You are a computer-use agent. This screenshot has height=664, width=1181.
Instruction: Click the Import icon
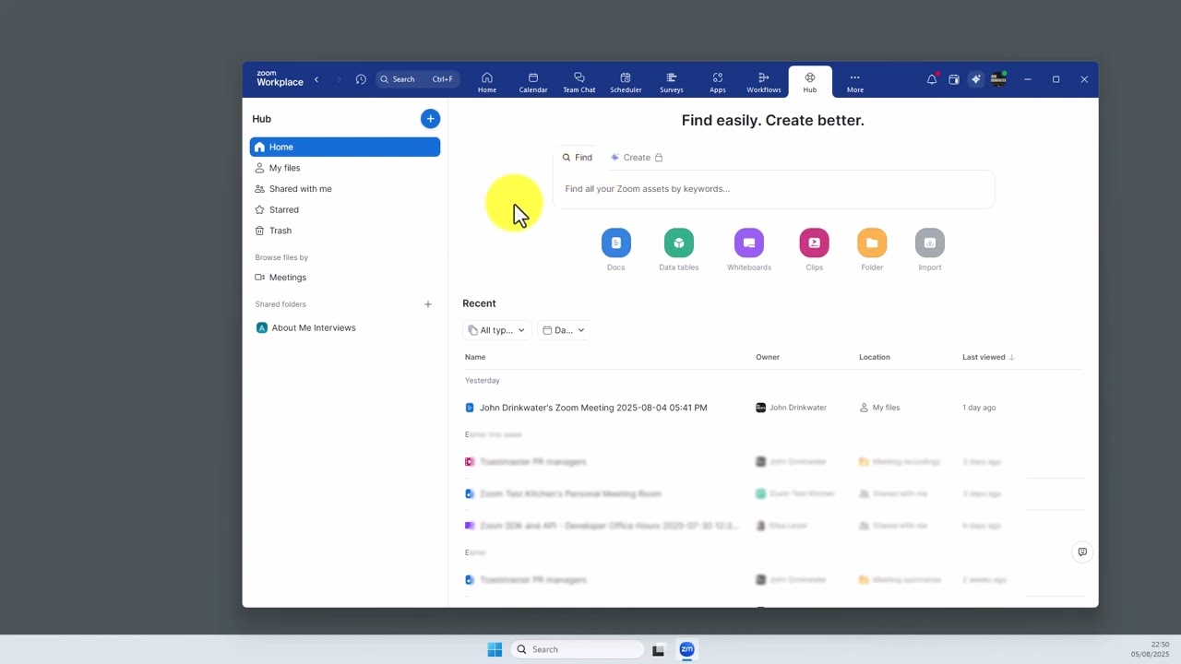pyautogui.click(x=930, y=243)
